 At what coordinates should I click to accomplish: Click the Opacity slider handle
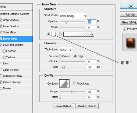[x=66, y=22]
